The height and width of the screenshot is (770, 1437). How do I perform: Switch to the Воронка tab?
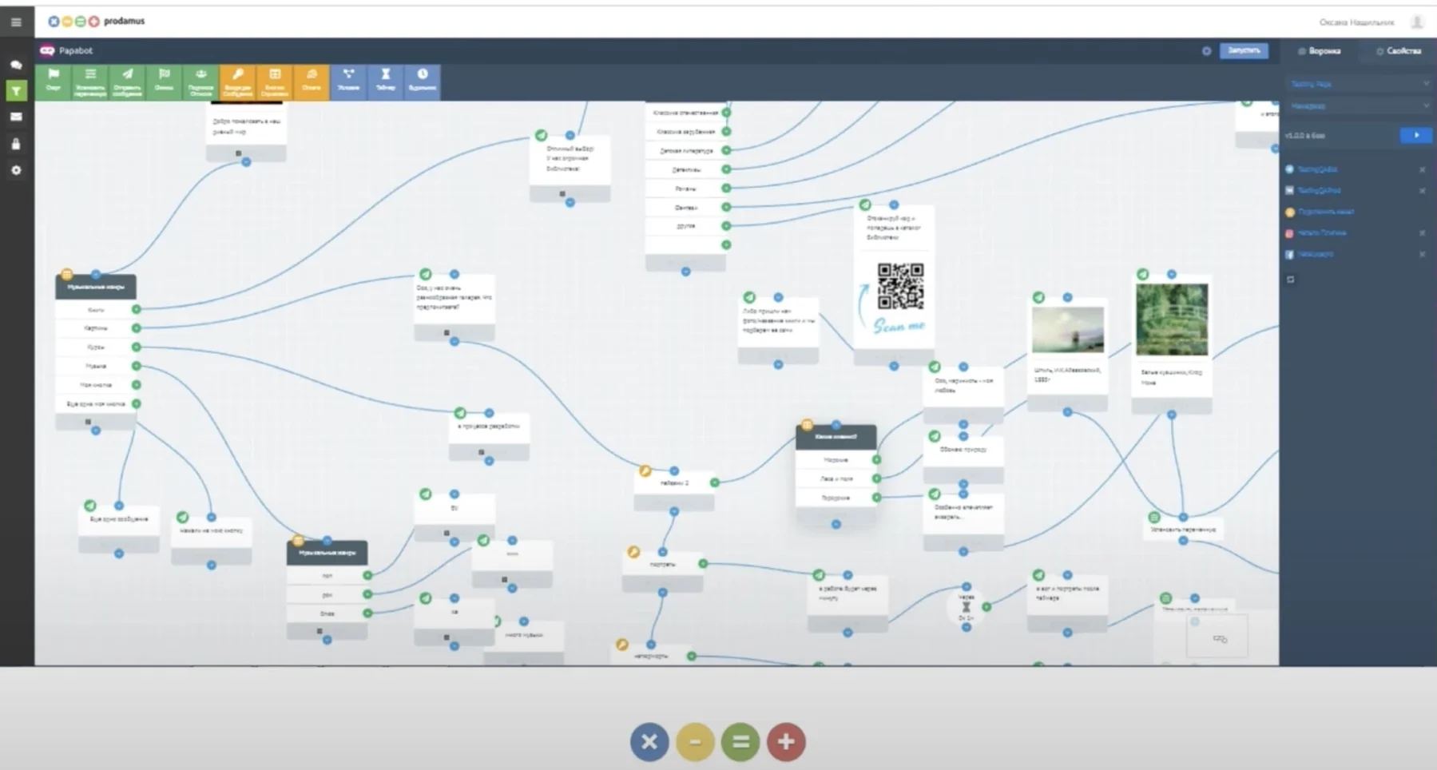1319,51
